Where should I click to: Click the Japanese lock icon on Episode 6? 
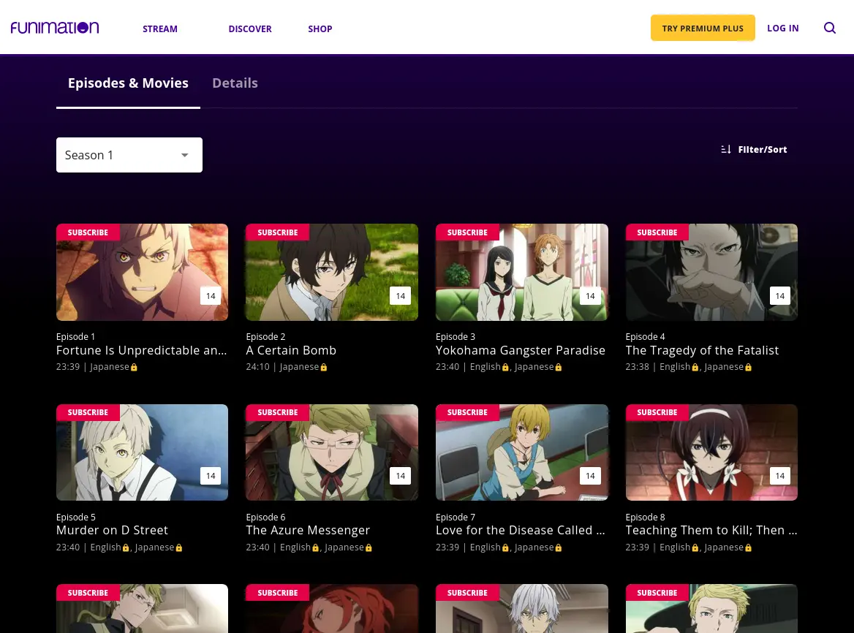click(x=369, y=547)
